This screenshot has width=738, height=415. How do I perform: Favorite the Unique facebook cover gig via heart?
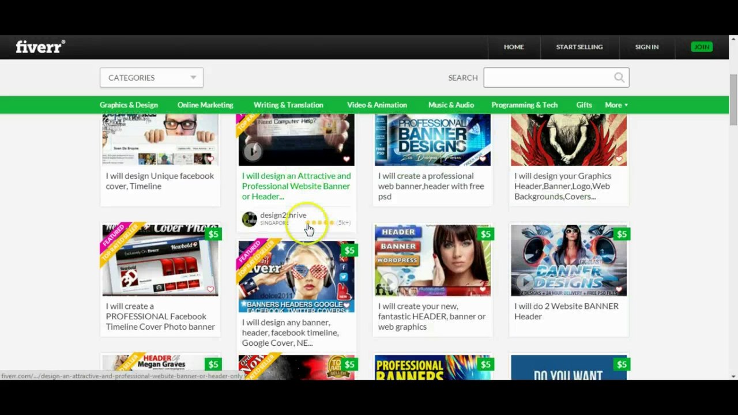pyautogui.click(x=210, y=159)
